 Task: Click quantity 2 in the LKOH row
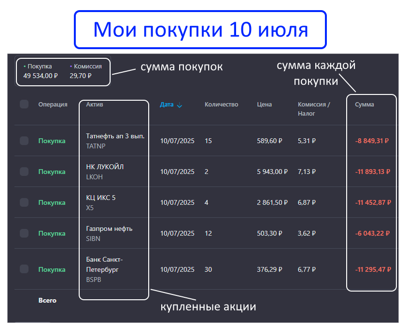(206, 172)
